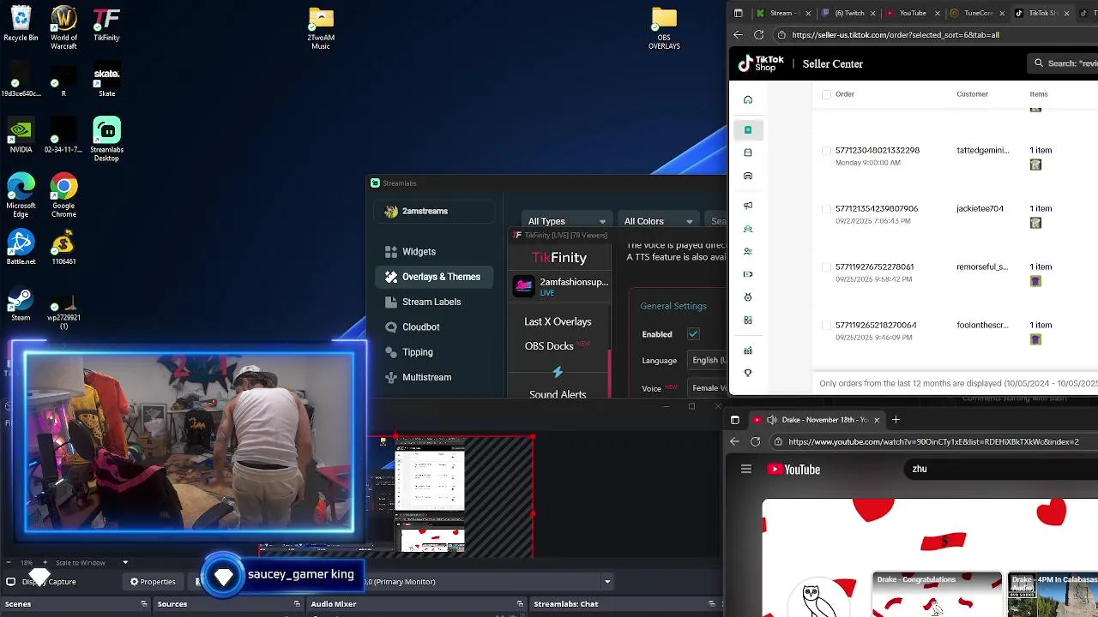Reload the YouTube browser page

click(x=755, y=441)
